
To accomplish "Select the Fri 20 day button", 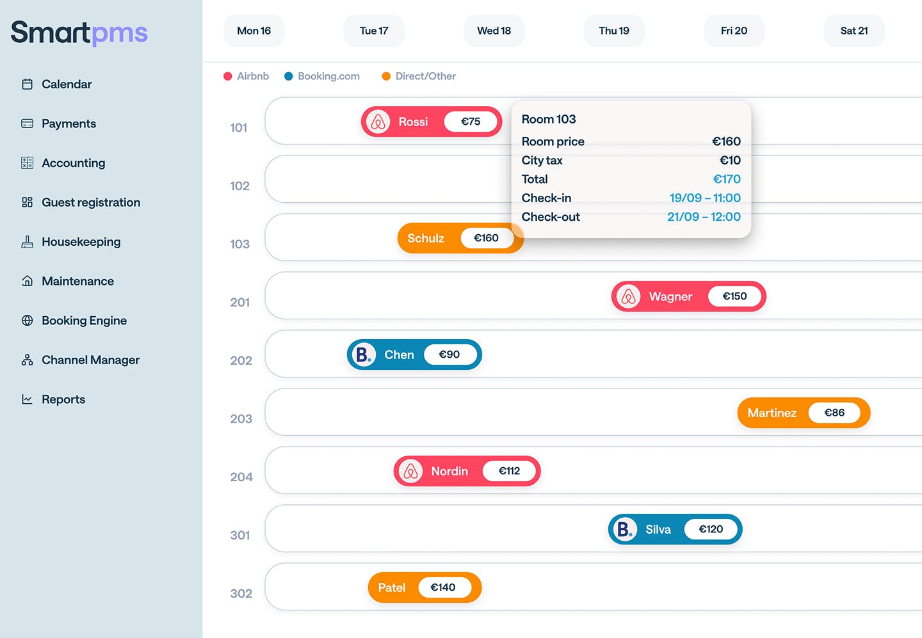I will pyautogui.click(x=734, y=31).
